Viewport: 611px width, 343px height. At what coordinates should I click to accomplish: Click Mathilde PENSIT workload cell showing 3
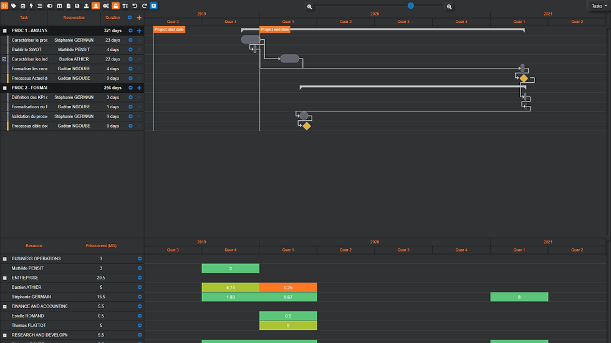click(x=230, y=268)
